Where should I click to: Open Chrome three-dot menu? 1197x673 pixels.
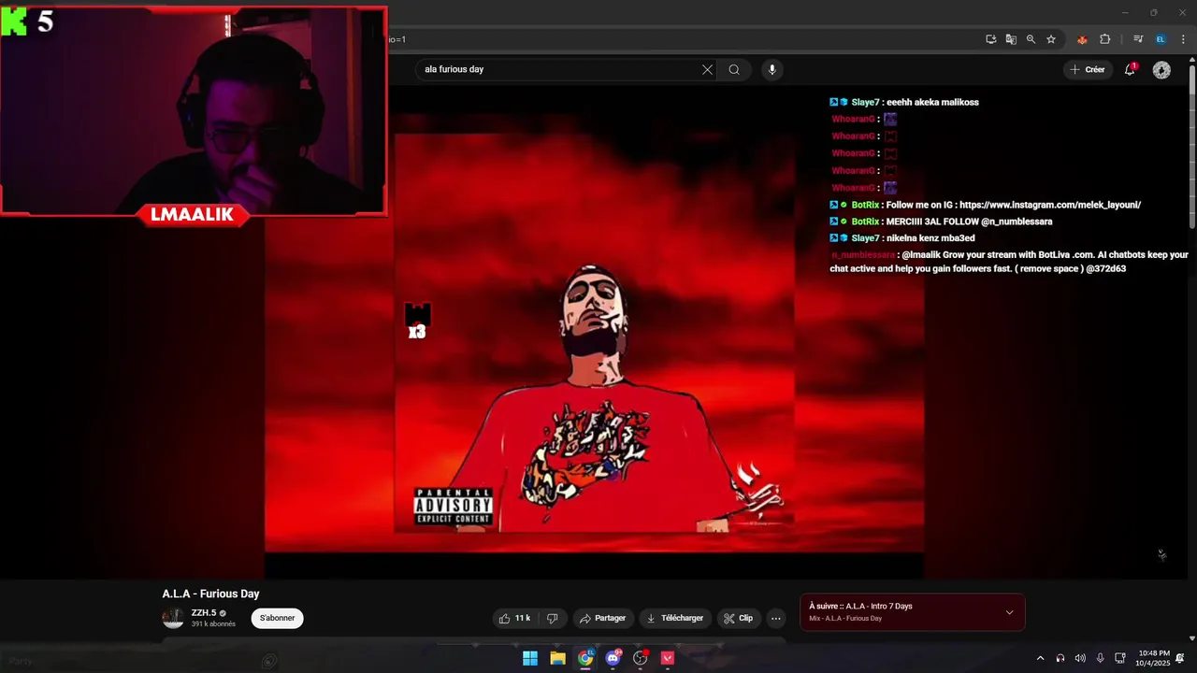(1183, 39)
